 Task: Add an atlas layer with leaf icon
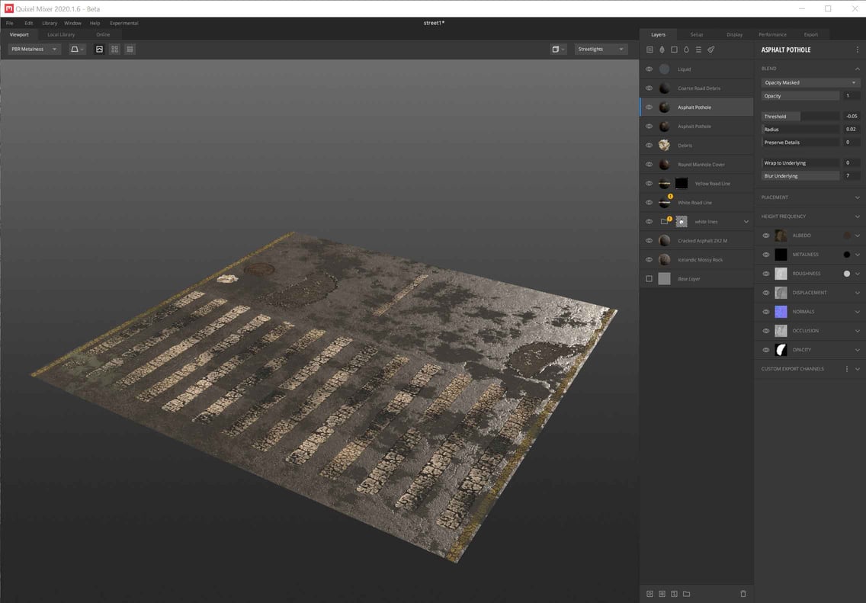click(662, 50)
